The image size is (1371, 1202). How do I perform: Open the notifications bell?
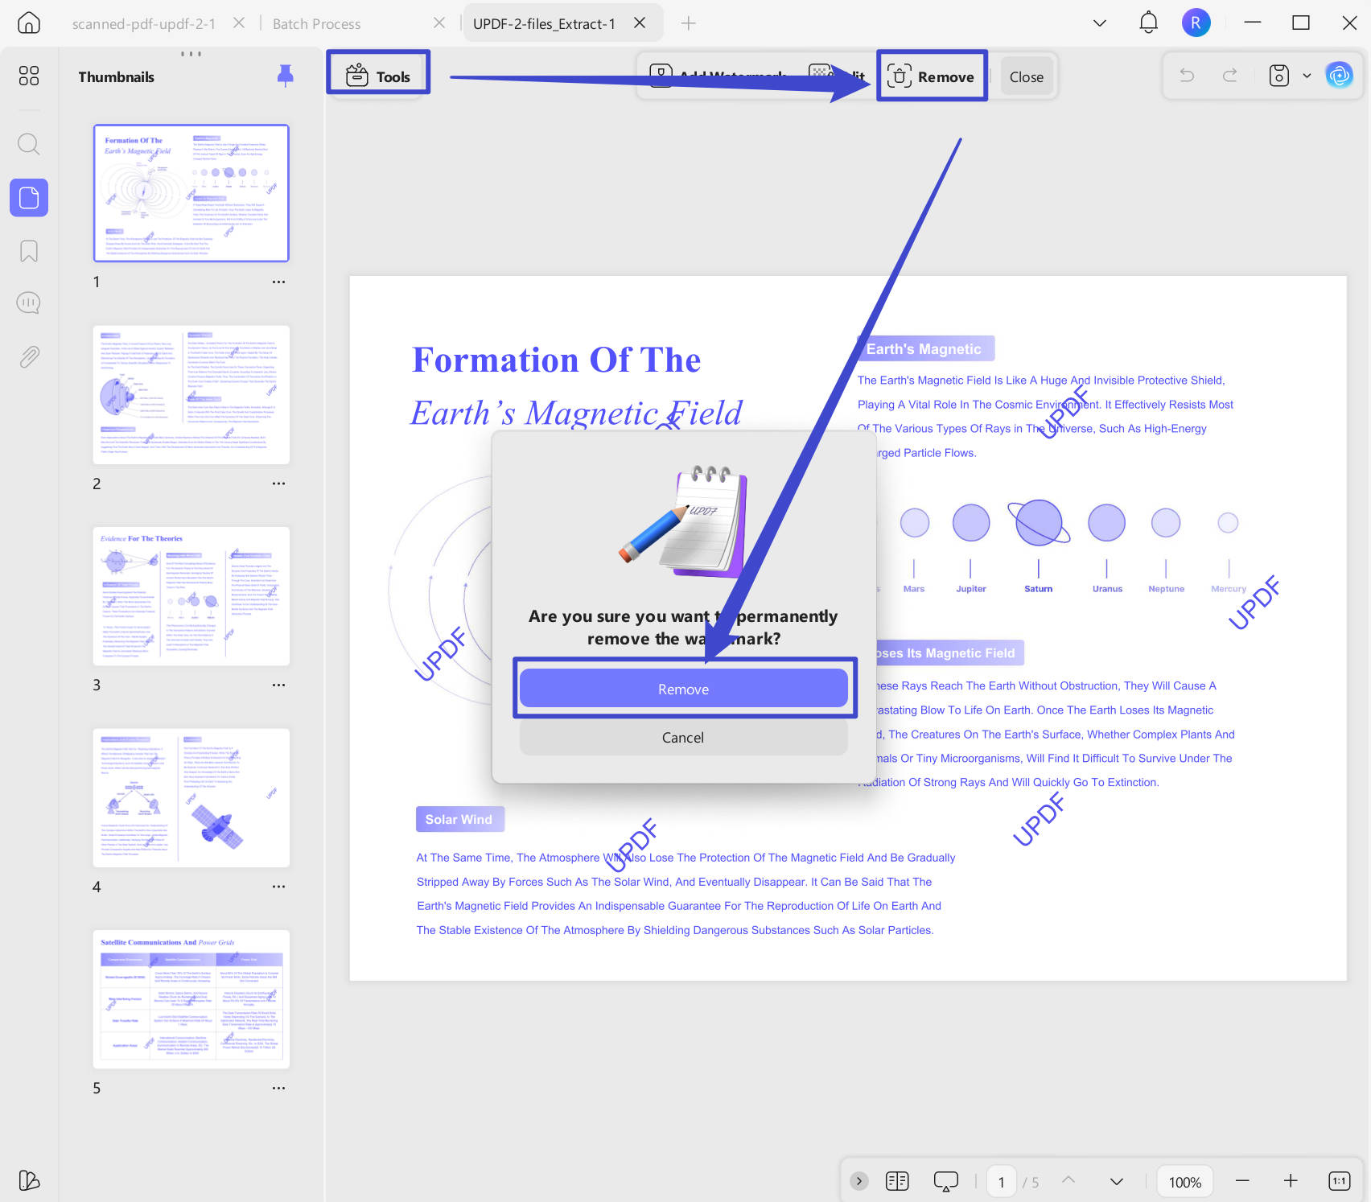1148,23
